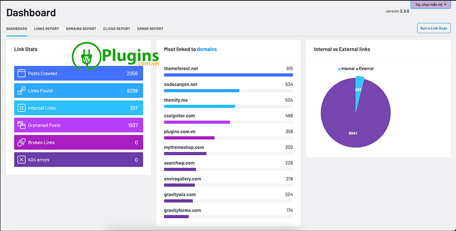Toggle the Internal legend marker in chart
456x231 pixels.
click(x=339, y=69)
